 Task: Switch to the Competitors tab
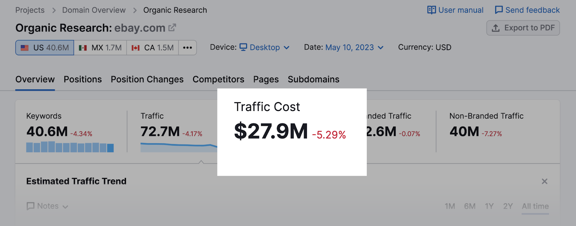tap(219, 79)
